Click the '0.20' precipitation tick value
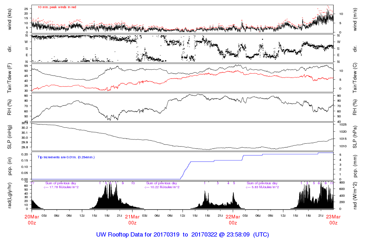This screenshot has width=365, height=249. click(25, 154)
